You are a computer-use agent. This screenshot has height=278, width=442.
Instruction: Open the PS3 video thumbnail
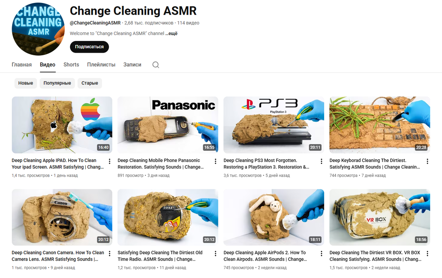tap(274, 125)
